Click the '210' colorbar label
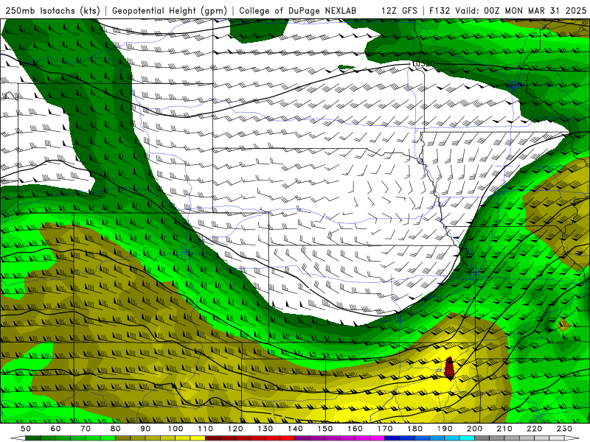 (x=504, y=429)
